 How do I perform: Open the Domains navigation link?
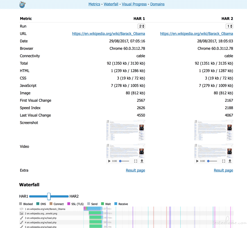click(x=157, y=4)
